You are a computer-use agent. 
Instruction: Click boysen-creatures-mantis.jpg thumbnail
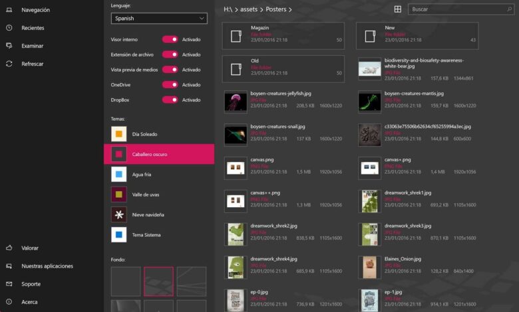point(370,102)
